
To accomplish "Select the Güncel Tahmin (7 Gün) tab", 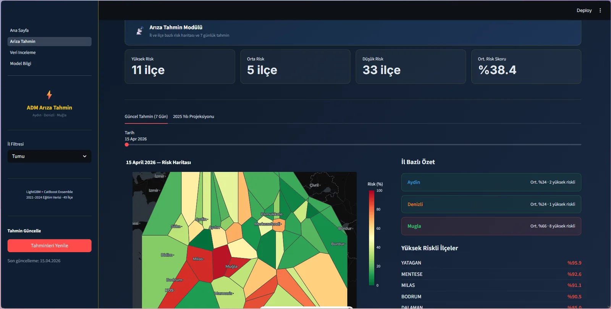I will 146,117.
